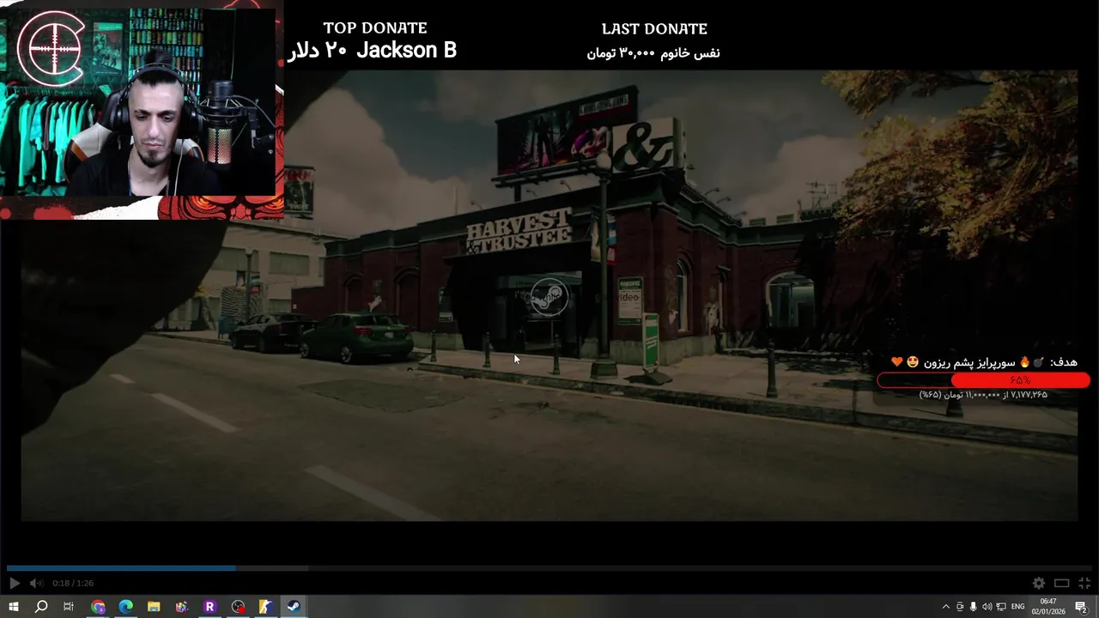Click the Steam logo on the video
The height and width of the screenshot is (618, 1099).
point(549,298)
